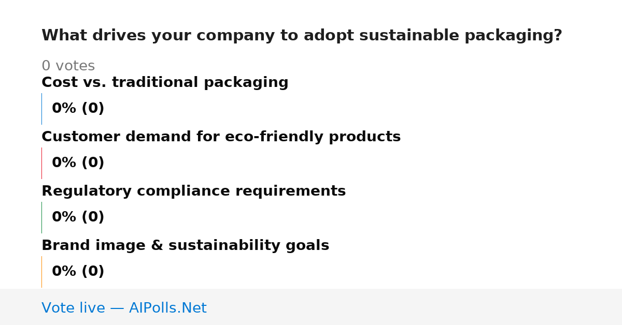This screenshot has height=325, width=622.
Task: Open the Vote live AIPolls.Net link
Action: coord(124,308)
